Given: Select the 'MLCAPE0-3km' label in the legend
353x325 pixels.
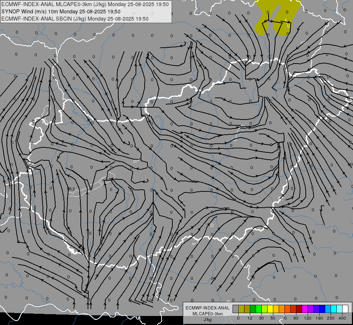Looking at the screenshot, I should [x=208, y=314].
